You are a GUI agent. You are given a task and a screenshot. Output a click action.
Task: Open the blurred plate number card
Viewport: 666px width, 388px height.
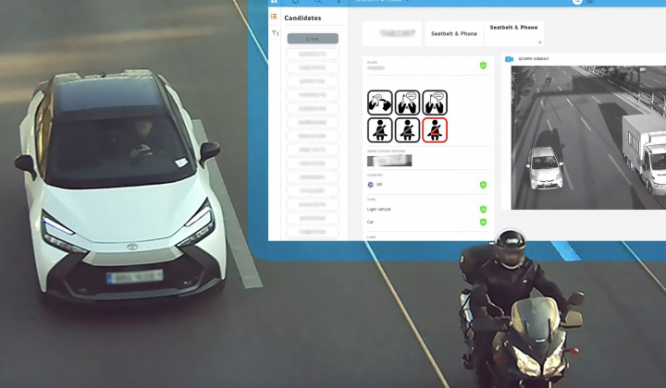pyautogui.click(x=392, y=33)
